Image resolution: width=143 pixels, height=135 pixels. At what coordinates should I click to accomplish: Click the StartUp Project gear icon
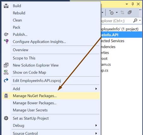(6, 118)
